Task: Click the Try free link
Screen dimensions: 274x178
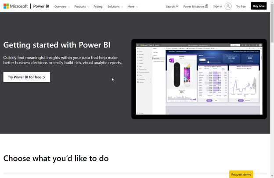Action: [241, 7]
